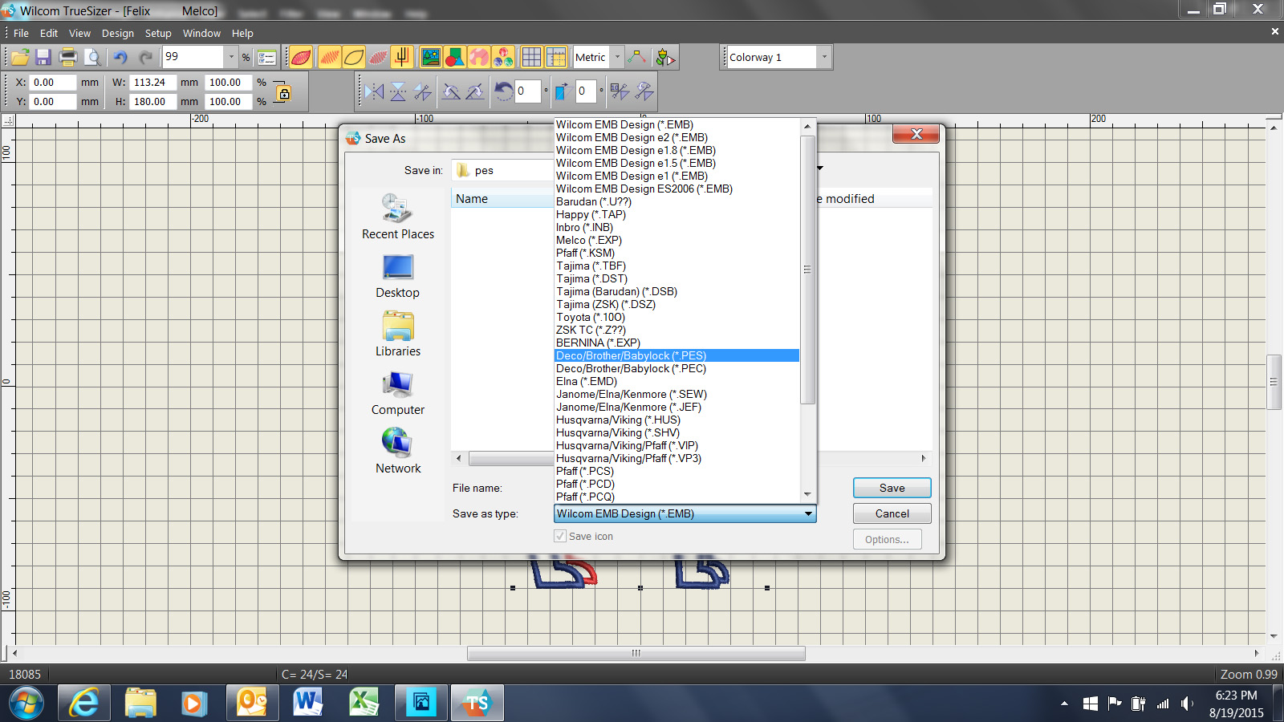Click the mirror vertically icon

coord(398,91)
